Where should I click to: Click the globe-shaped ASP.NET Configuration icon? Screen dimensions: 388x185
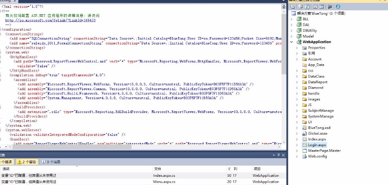point(338,7)
